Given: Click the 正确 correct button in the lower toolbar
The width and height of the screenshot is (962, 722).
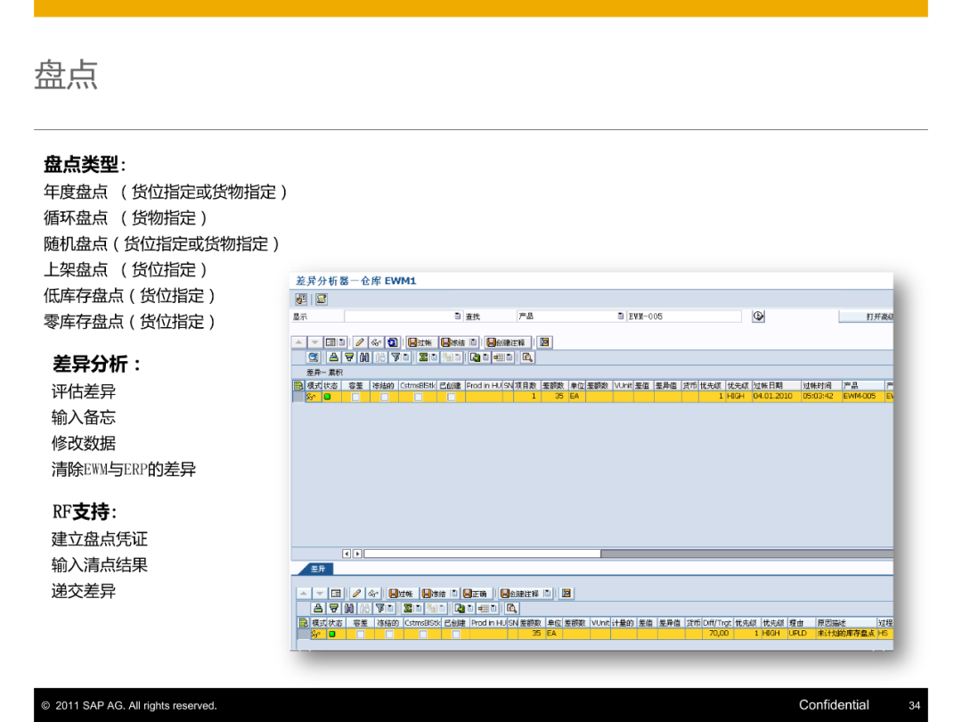Looking at the screenshot, I should click(x=476, y=593).
